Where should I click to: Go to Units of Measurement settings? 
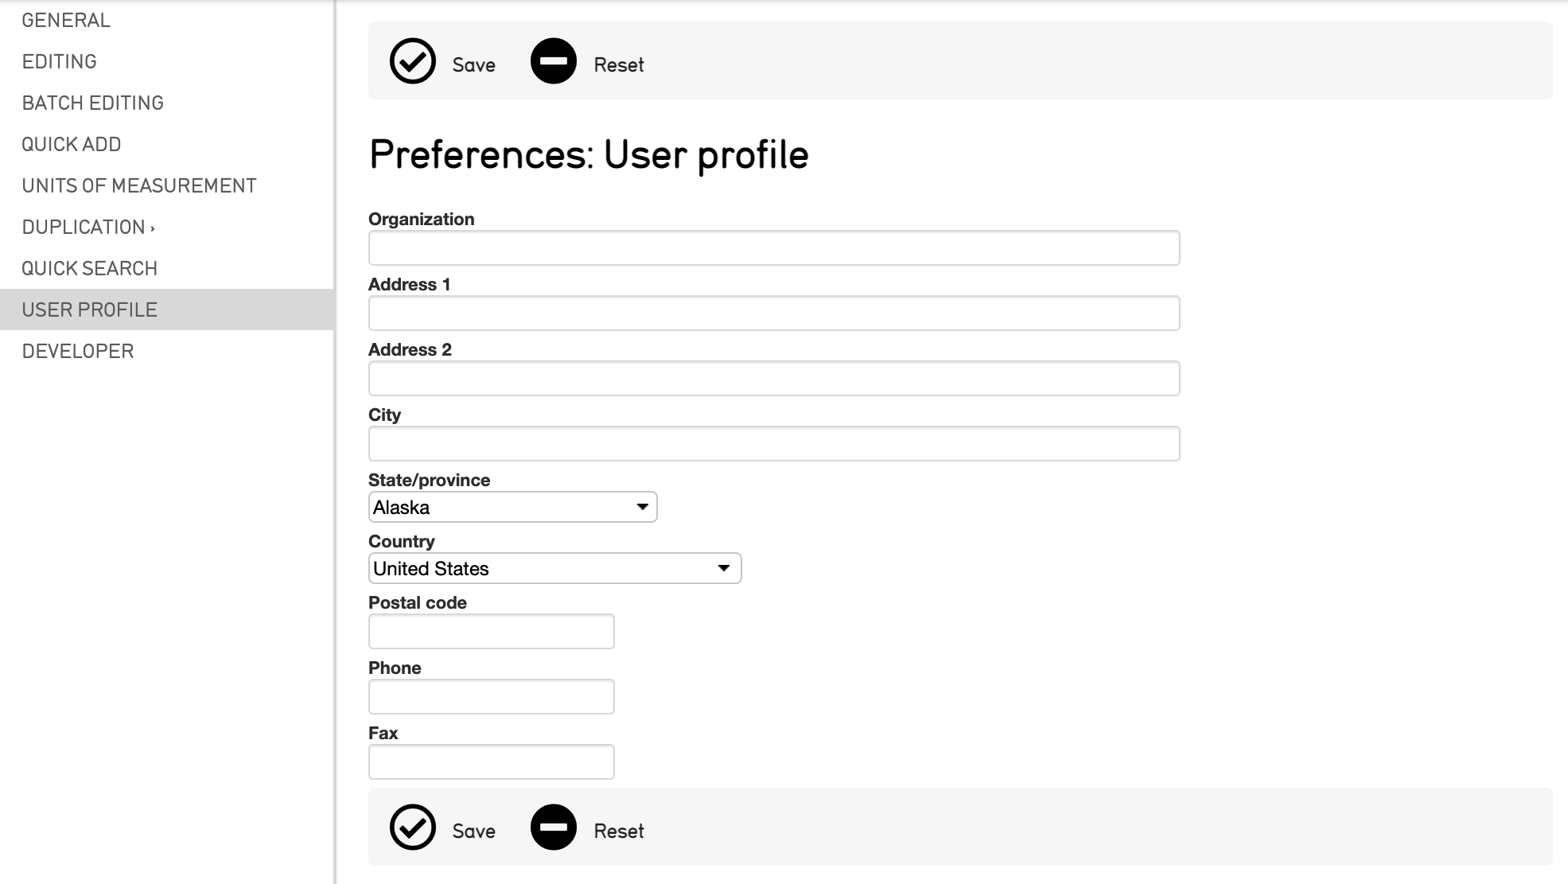point(138,185)
